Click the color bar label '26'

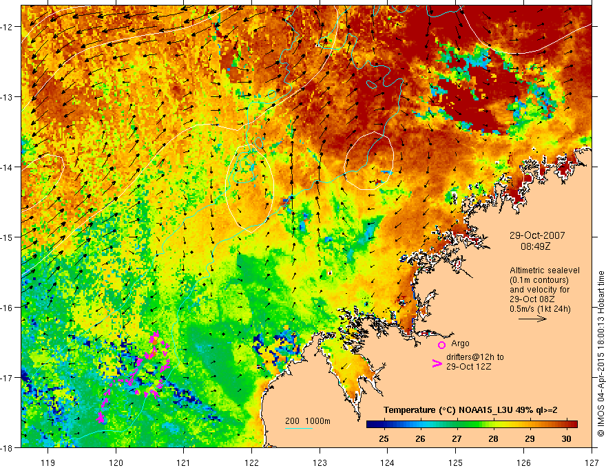tap(421, 439)
